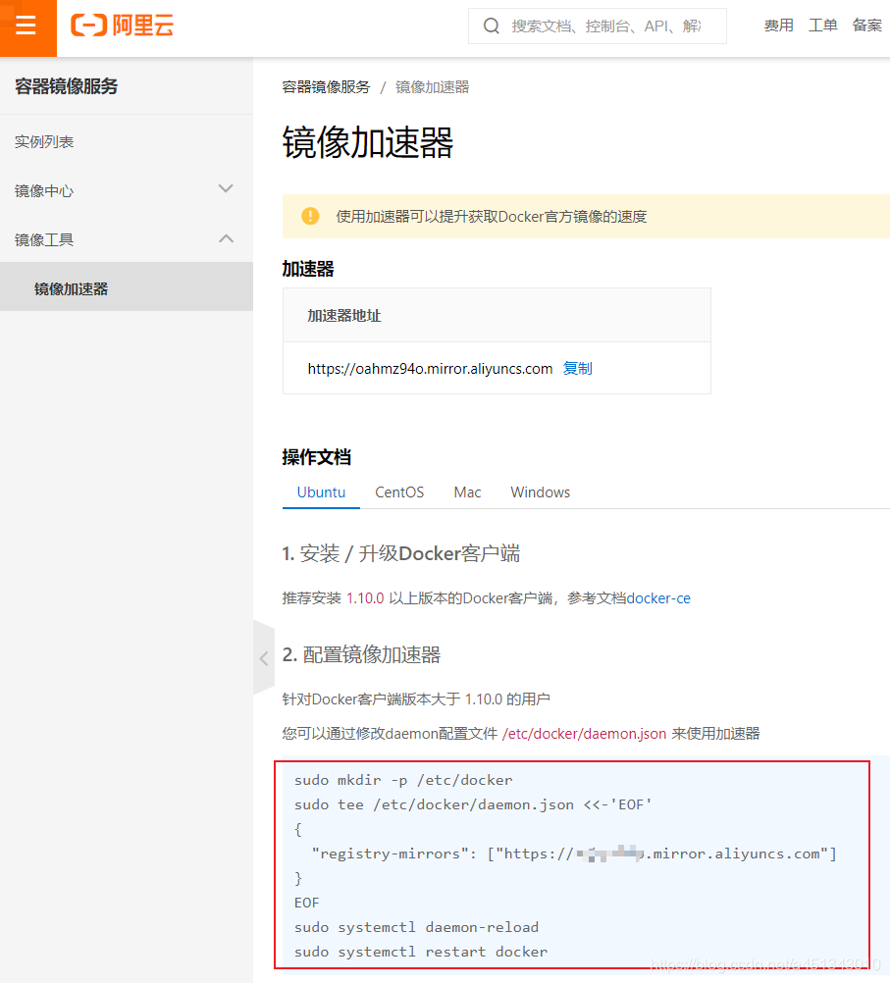This screenshot has height=983, width=890.
Task: Open the hamburger menu in the orange header
Action: coord(26,26)
